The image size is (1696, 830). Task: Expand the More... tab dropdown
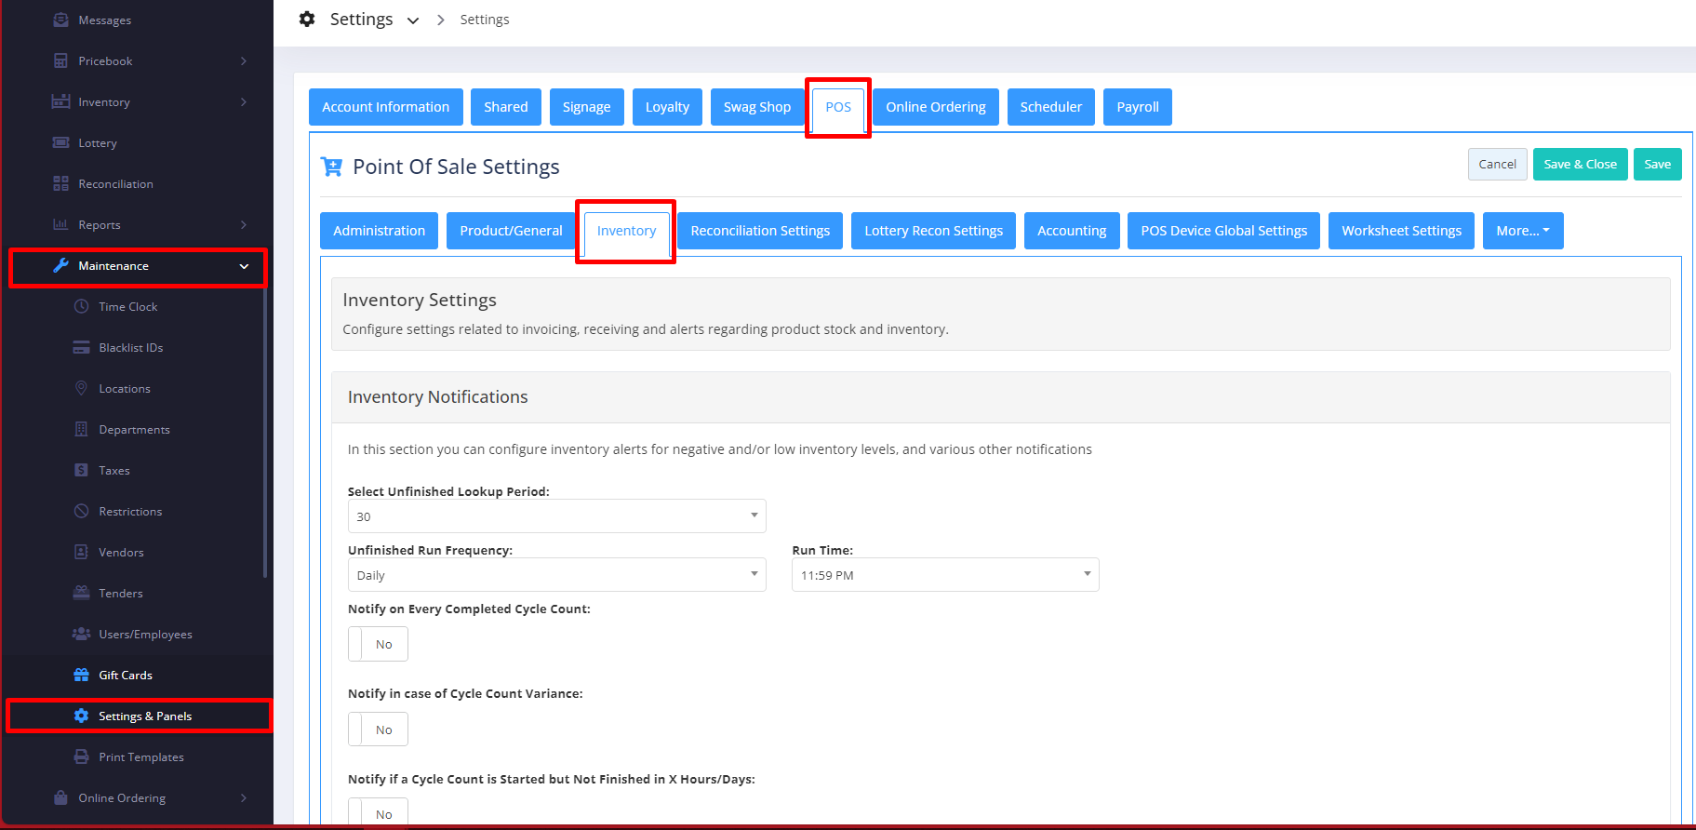coord(1522,231)
